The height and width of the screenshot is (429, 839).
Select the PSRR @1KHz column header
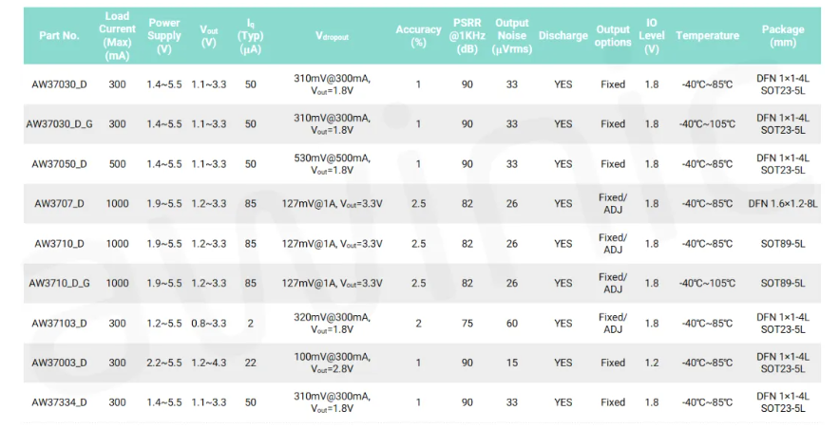[467, 35]
